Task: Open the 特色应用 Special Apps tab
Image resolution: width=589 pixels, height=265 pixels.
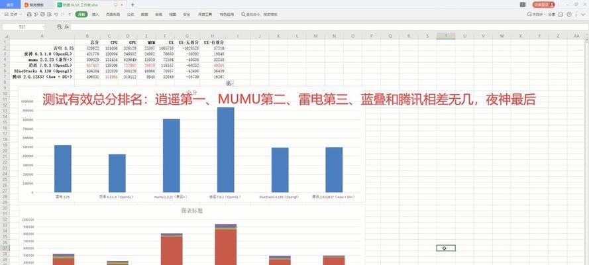Action: coord(227,15)
